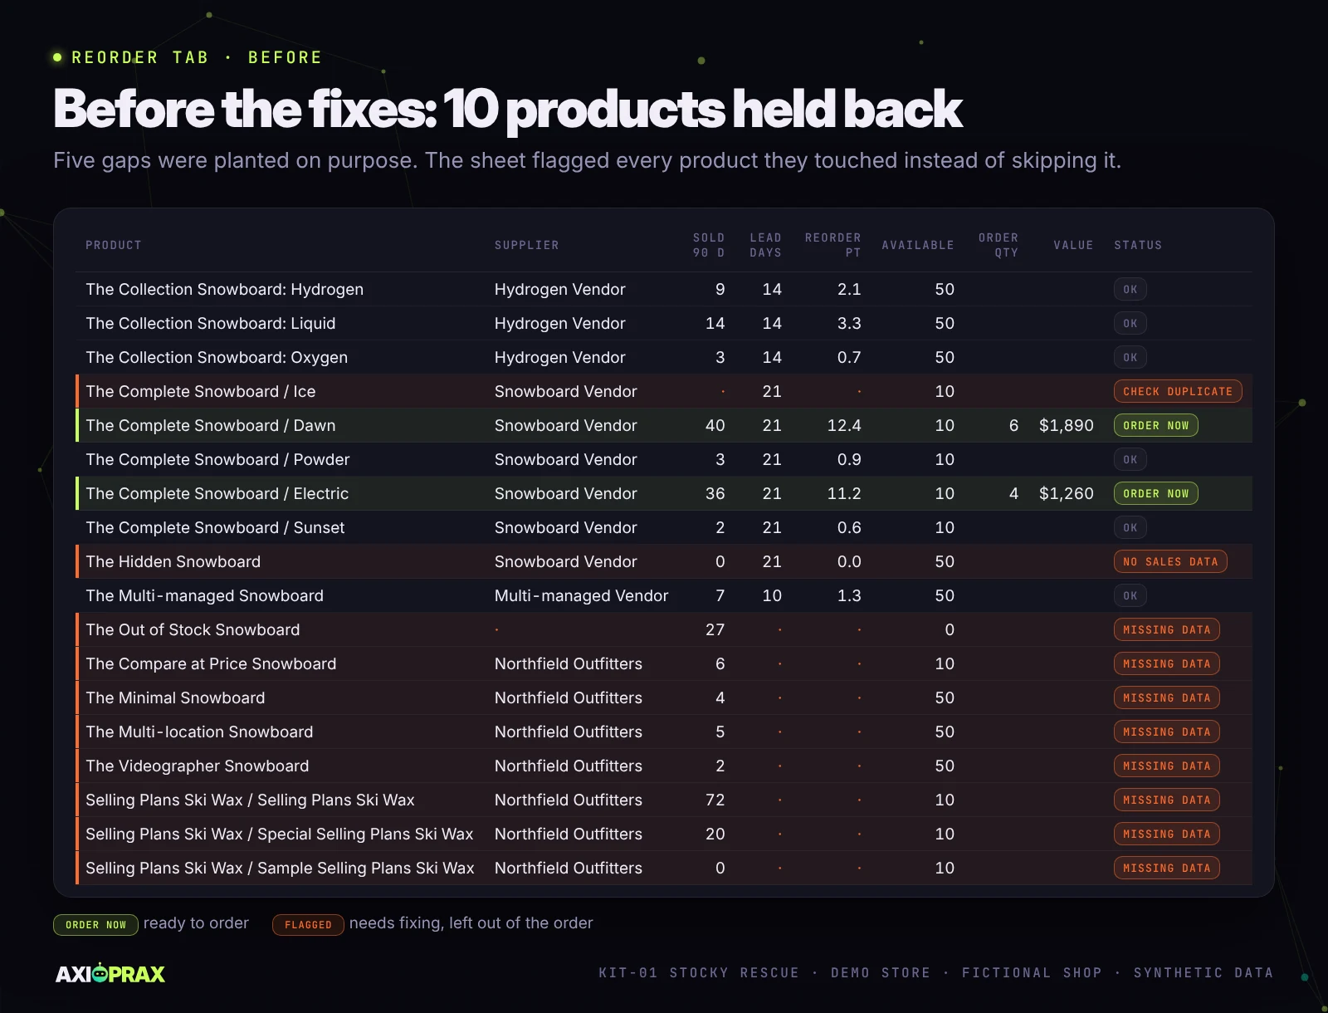Select 'The Videographer Snowboard' product name
Screen dimensions: 1328x1013
coord(198,766)
